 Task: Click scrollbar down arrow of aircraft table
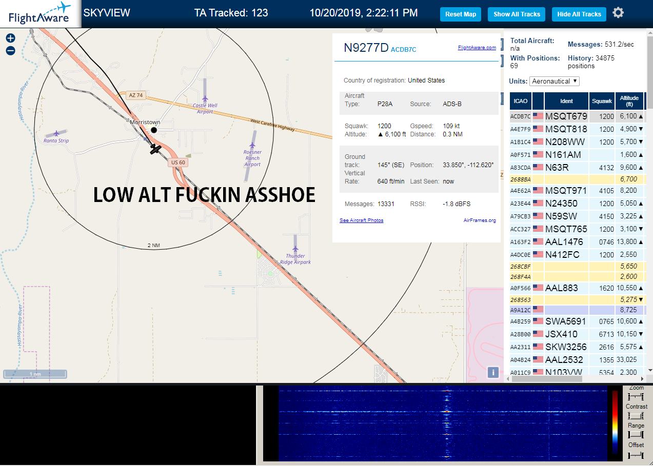click(650, 371)
